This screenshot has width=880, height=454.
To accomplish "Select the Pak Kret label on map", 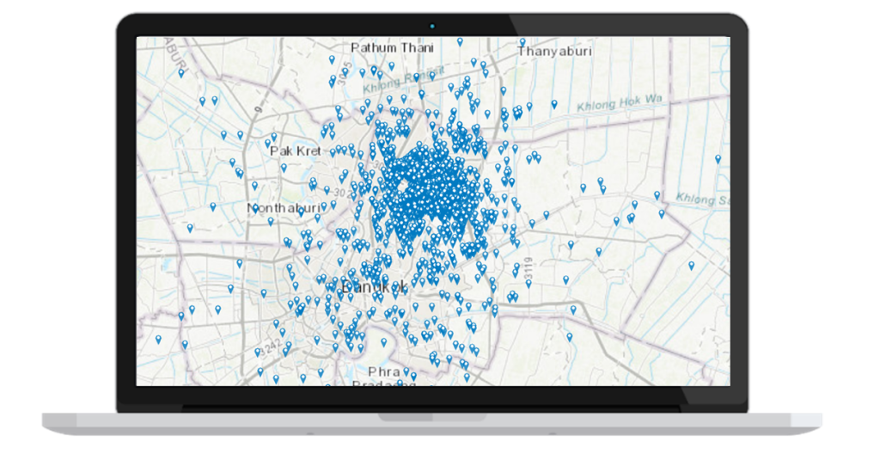I will [x=296, y=150].
